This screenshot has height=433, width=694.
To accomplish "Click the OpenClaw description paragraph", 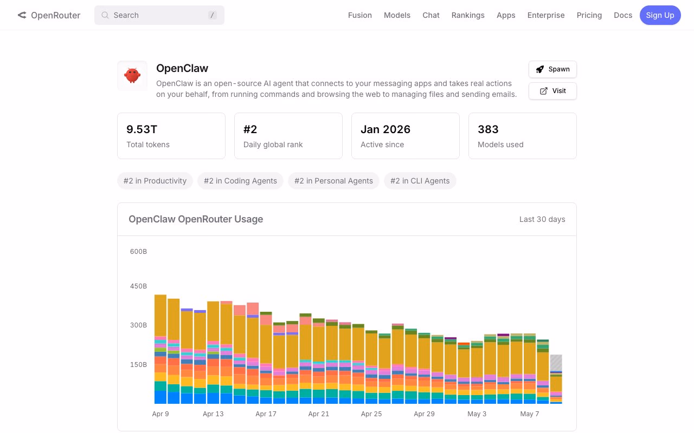I will pyautogui.click(x=336, y=89).
